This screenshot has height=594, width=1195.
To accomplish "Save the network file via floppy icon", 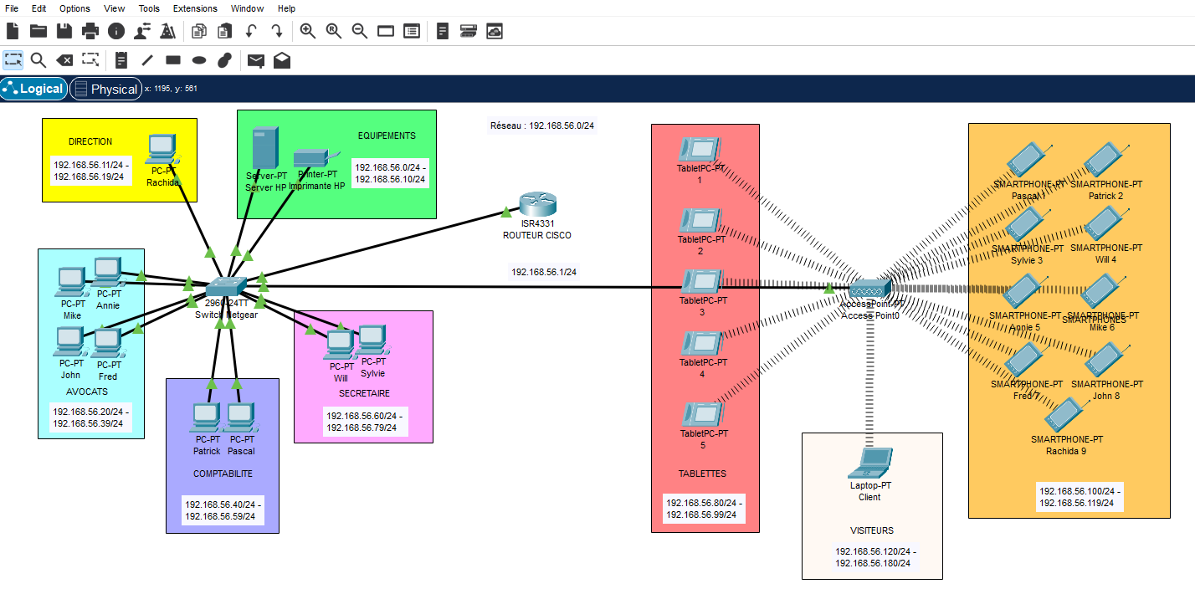I will (64, 32).
